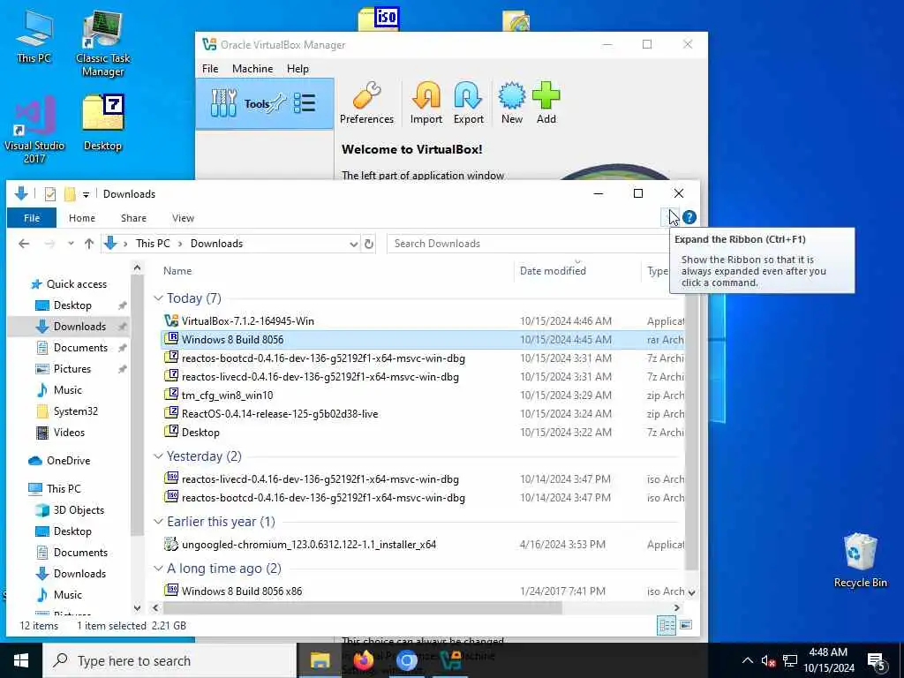
Task: Click the Export appliance icon in VirtualBox
Action: 468,104
